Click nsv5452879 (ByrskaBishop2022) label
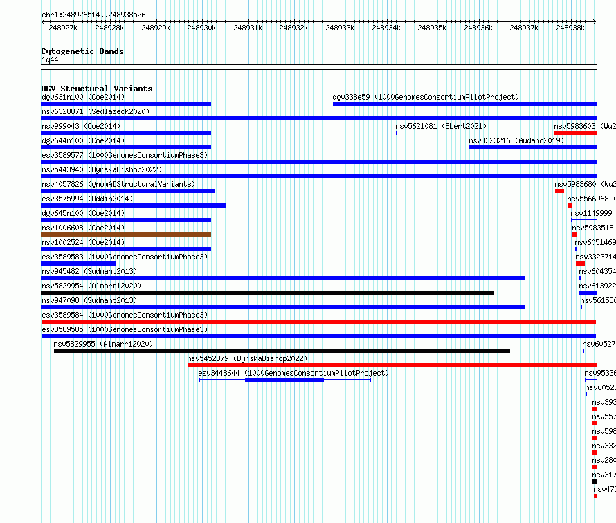 (x=247, y=358)
